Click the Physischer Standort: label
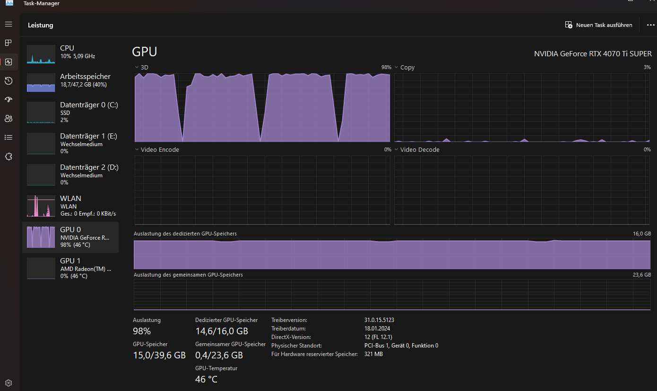Image resolution: width=657 pixels, height=391 pixels. click(x=296, y=346)
